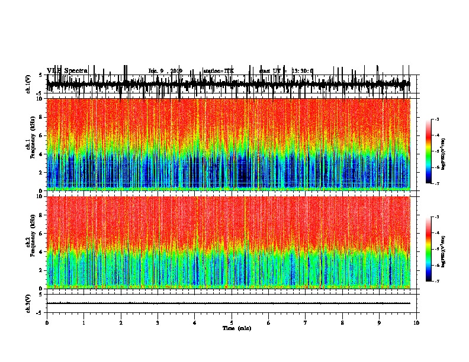
Task: Click the "4" kHz tick on ch.2 axis
Action: pos(41,252)
